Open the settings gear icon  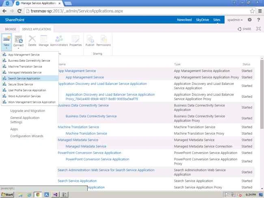(250, 20)
